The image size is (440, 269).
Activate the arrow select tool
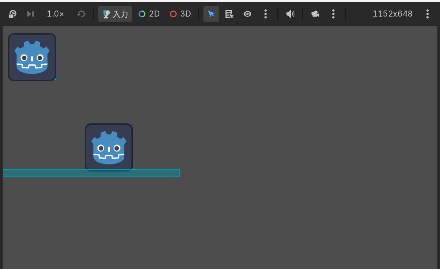tap(211, 14)
